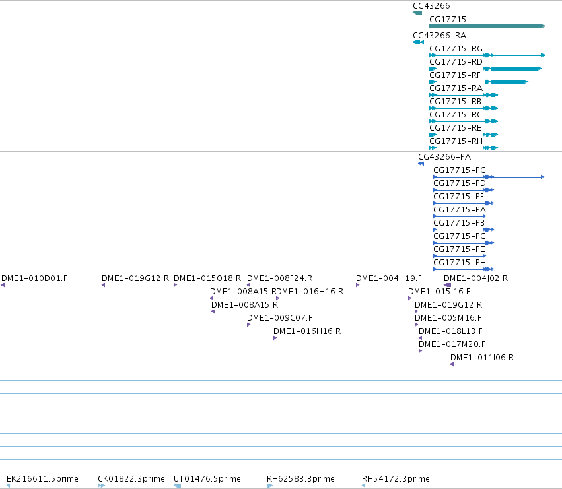Select the CG43266-PA protein glyph
This screenshot has height=489, width=562.
(x=421, y=164)
